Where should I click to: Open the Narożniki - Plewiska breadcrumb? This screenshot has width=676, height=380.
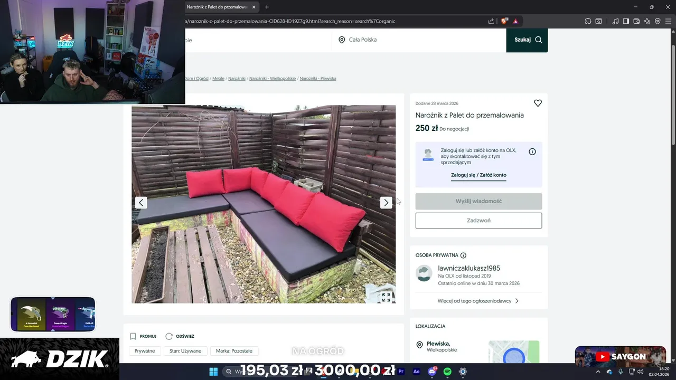pos(318,78)
